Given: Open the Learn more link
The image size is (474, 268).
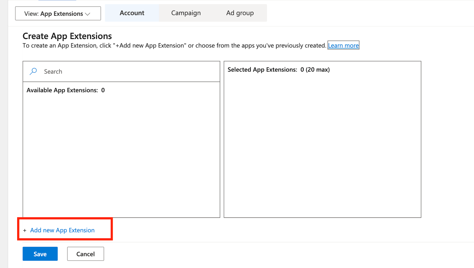Looking at the screenshot, I should [343, 46].
